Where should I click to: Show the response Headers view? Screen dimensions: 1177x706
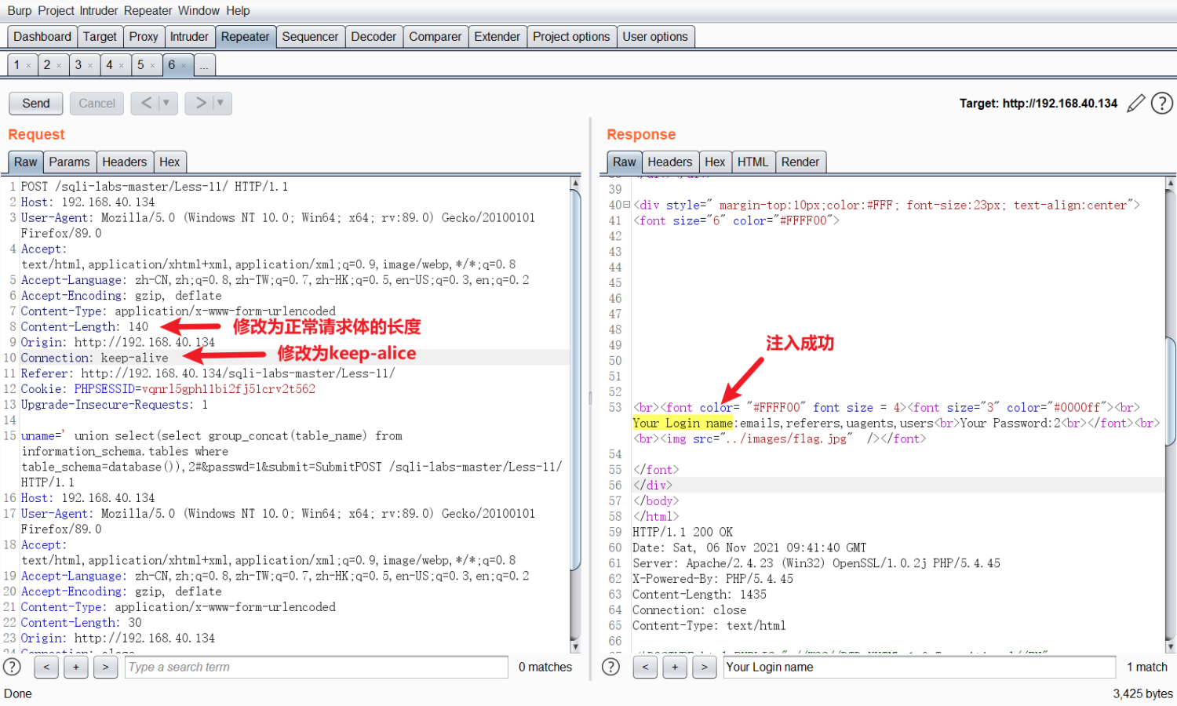(x=670, y=162)
